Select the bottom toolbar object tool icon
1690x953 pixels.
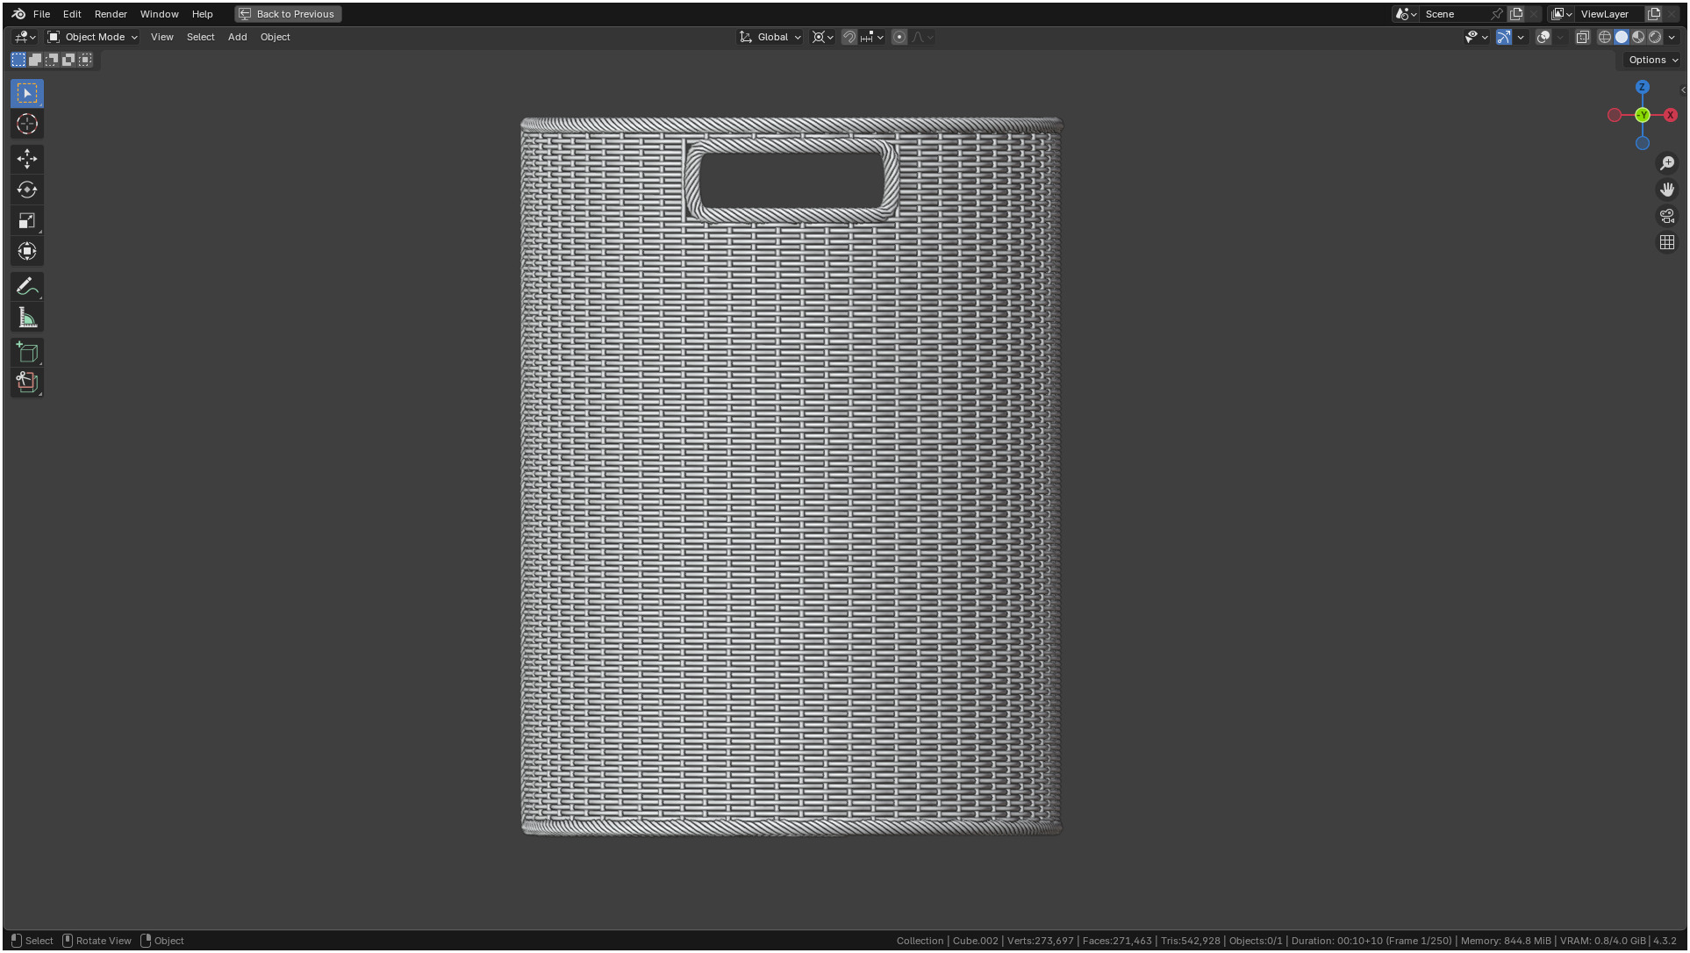(x=27, y=382)
